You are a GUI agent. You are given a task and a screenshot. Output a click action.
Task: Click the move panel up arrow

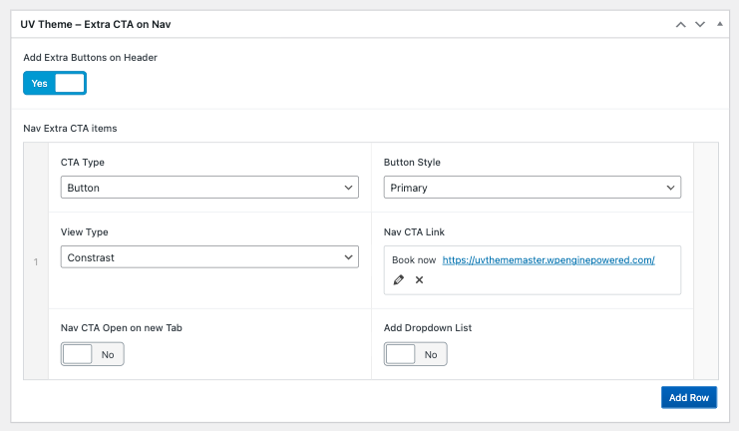[681, 24]
